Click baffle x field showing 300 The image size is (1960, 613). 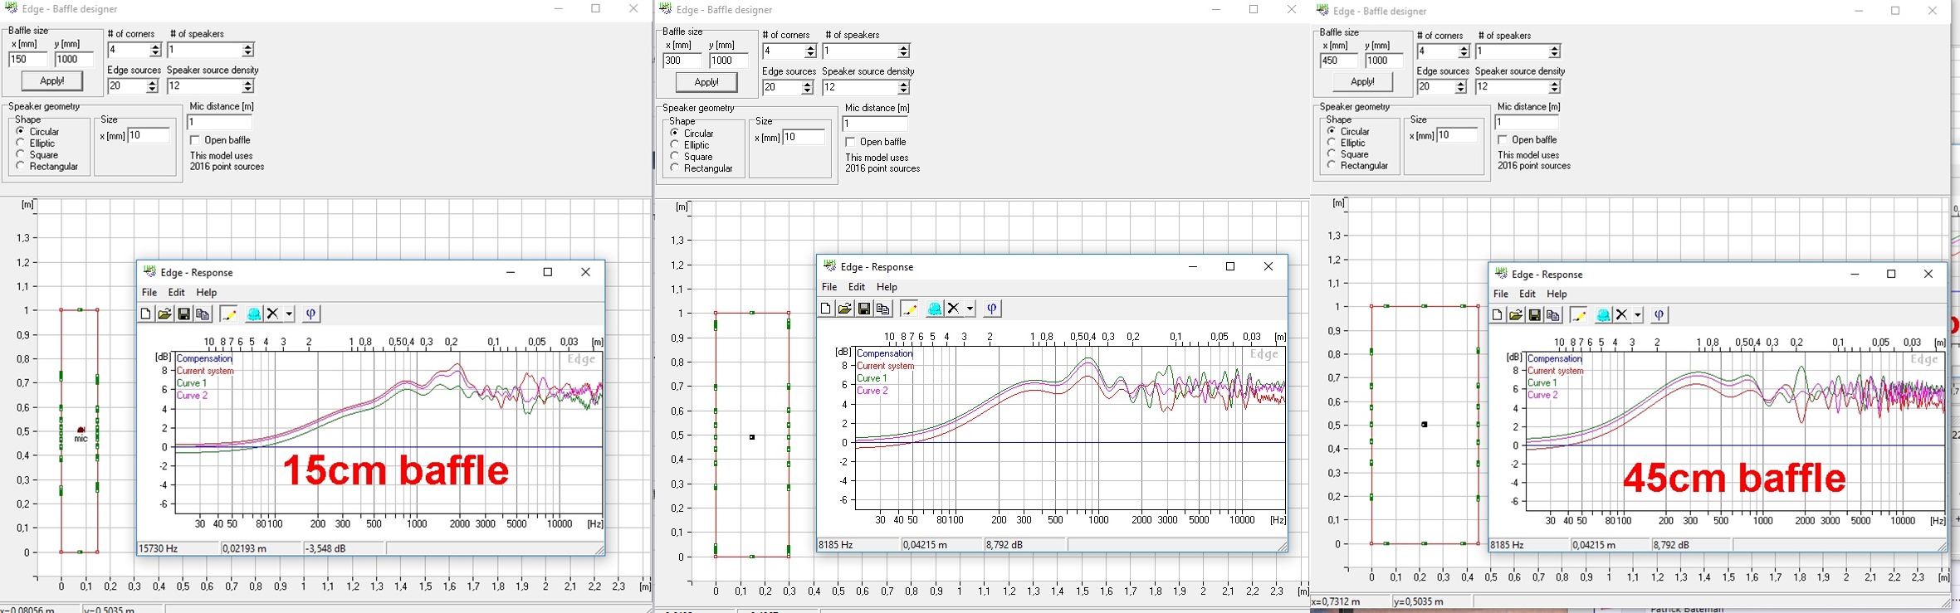click(683, 61)
